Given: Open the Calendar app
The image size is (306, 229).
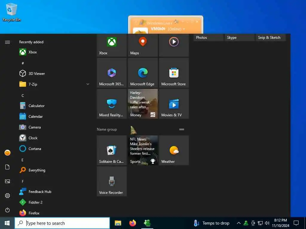Looking at the screenshot, I should click(x=55, y=117).
